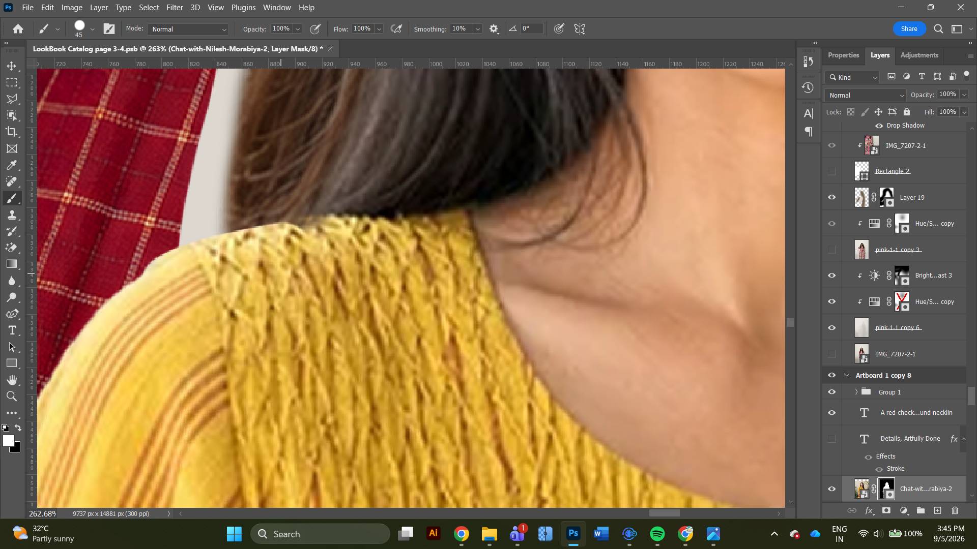977x549 pixels.
Task: Switch to the Adjustments tab
Action: point(919,55)
